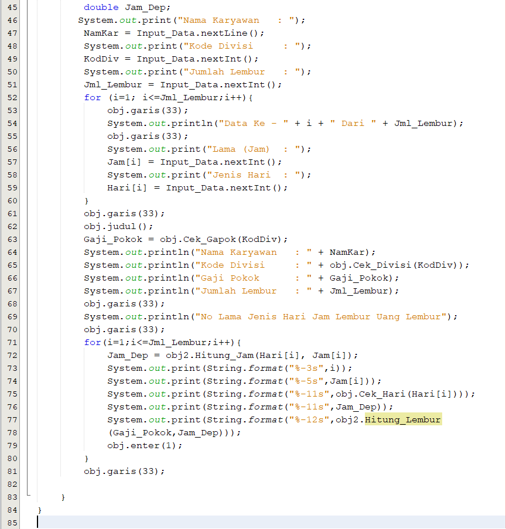Click 'Hari[i]' assignment on line 59
The image size is (506, 529).
click(127, 187)
